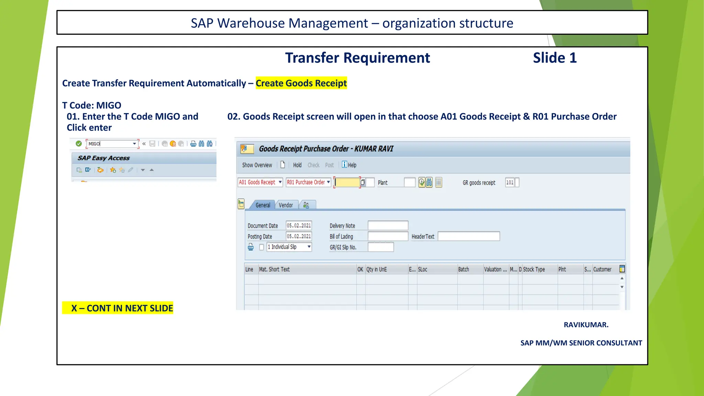
Task: Click the Save diskette icon
Action: 152,144
